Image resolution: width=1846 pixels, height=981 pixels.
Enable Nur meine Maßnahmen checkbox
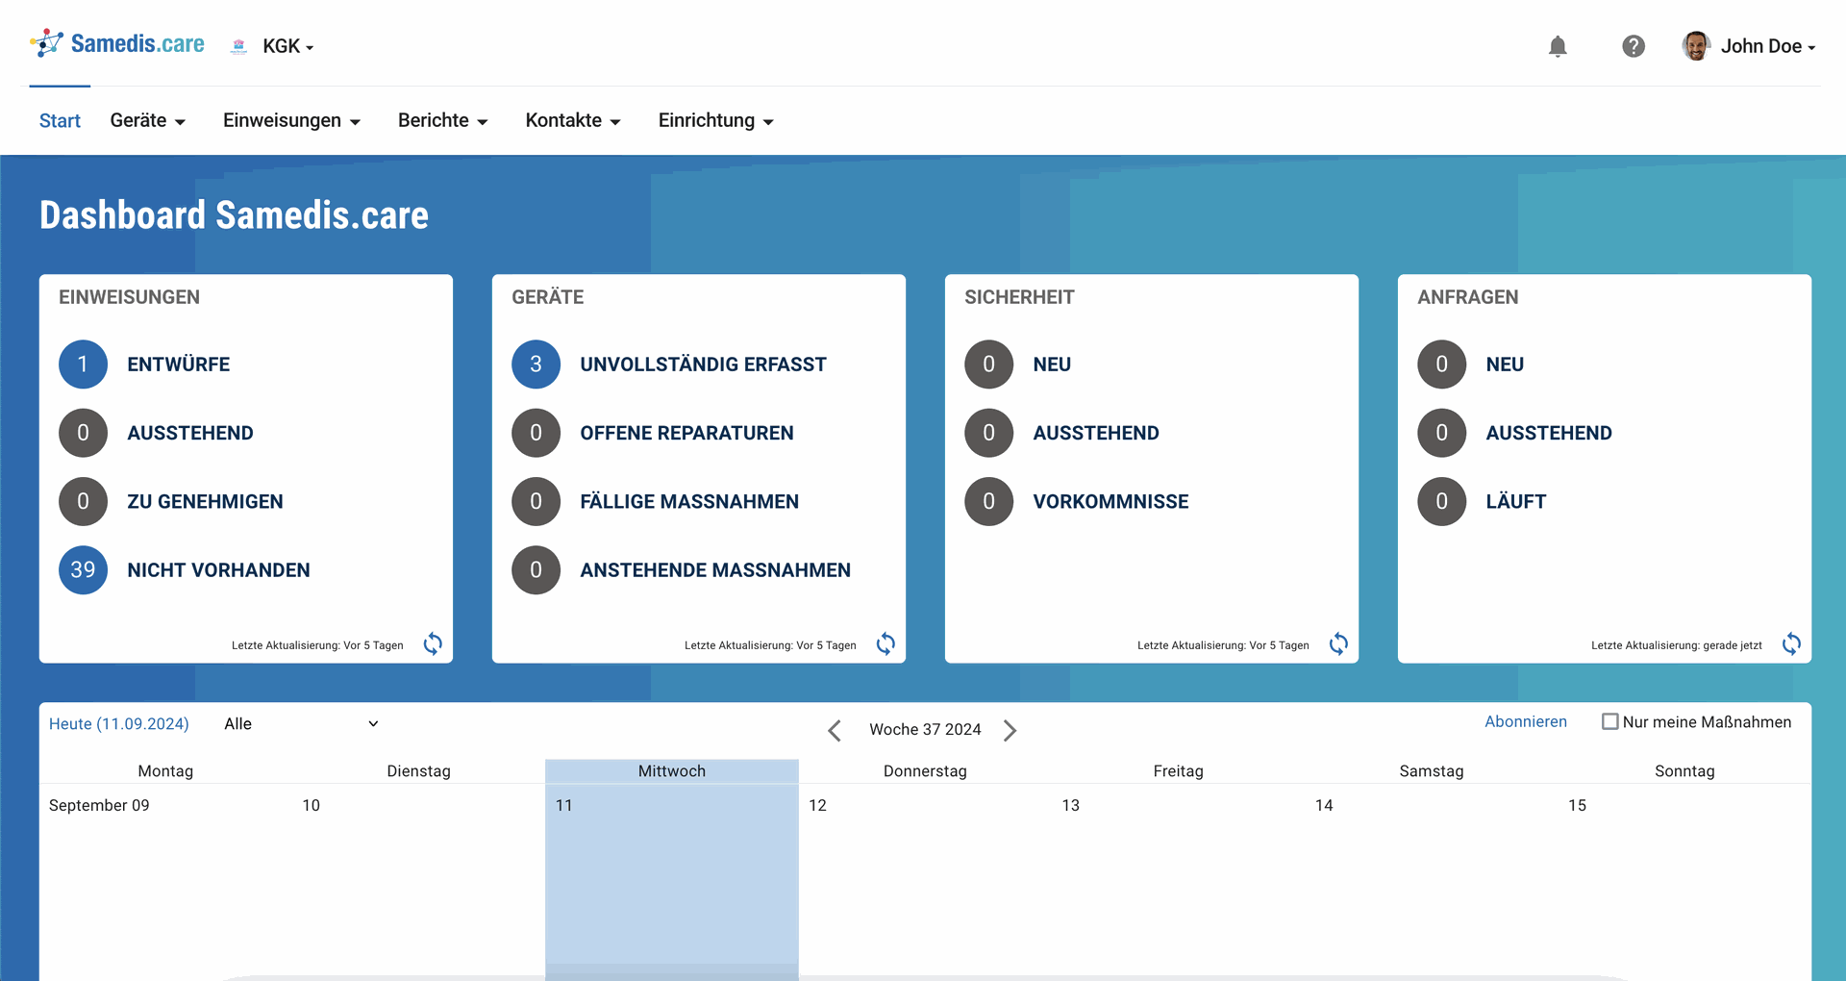pyautogui.click(x=1609, y=721)
